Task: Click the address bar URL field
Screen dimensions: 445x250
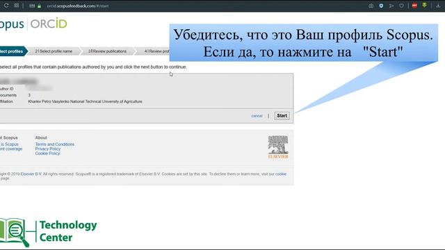Action: point(78,6)
